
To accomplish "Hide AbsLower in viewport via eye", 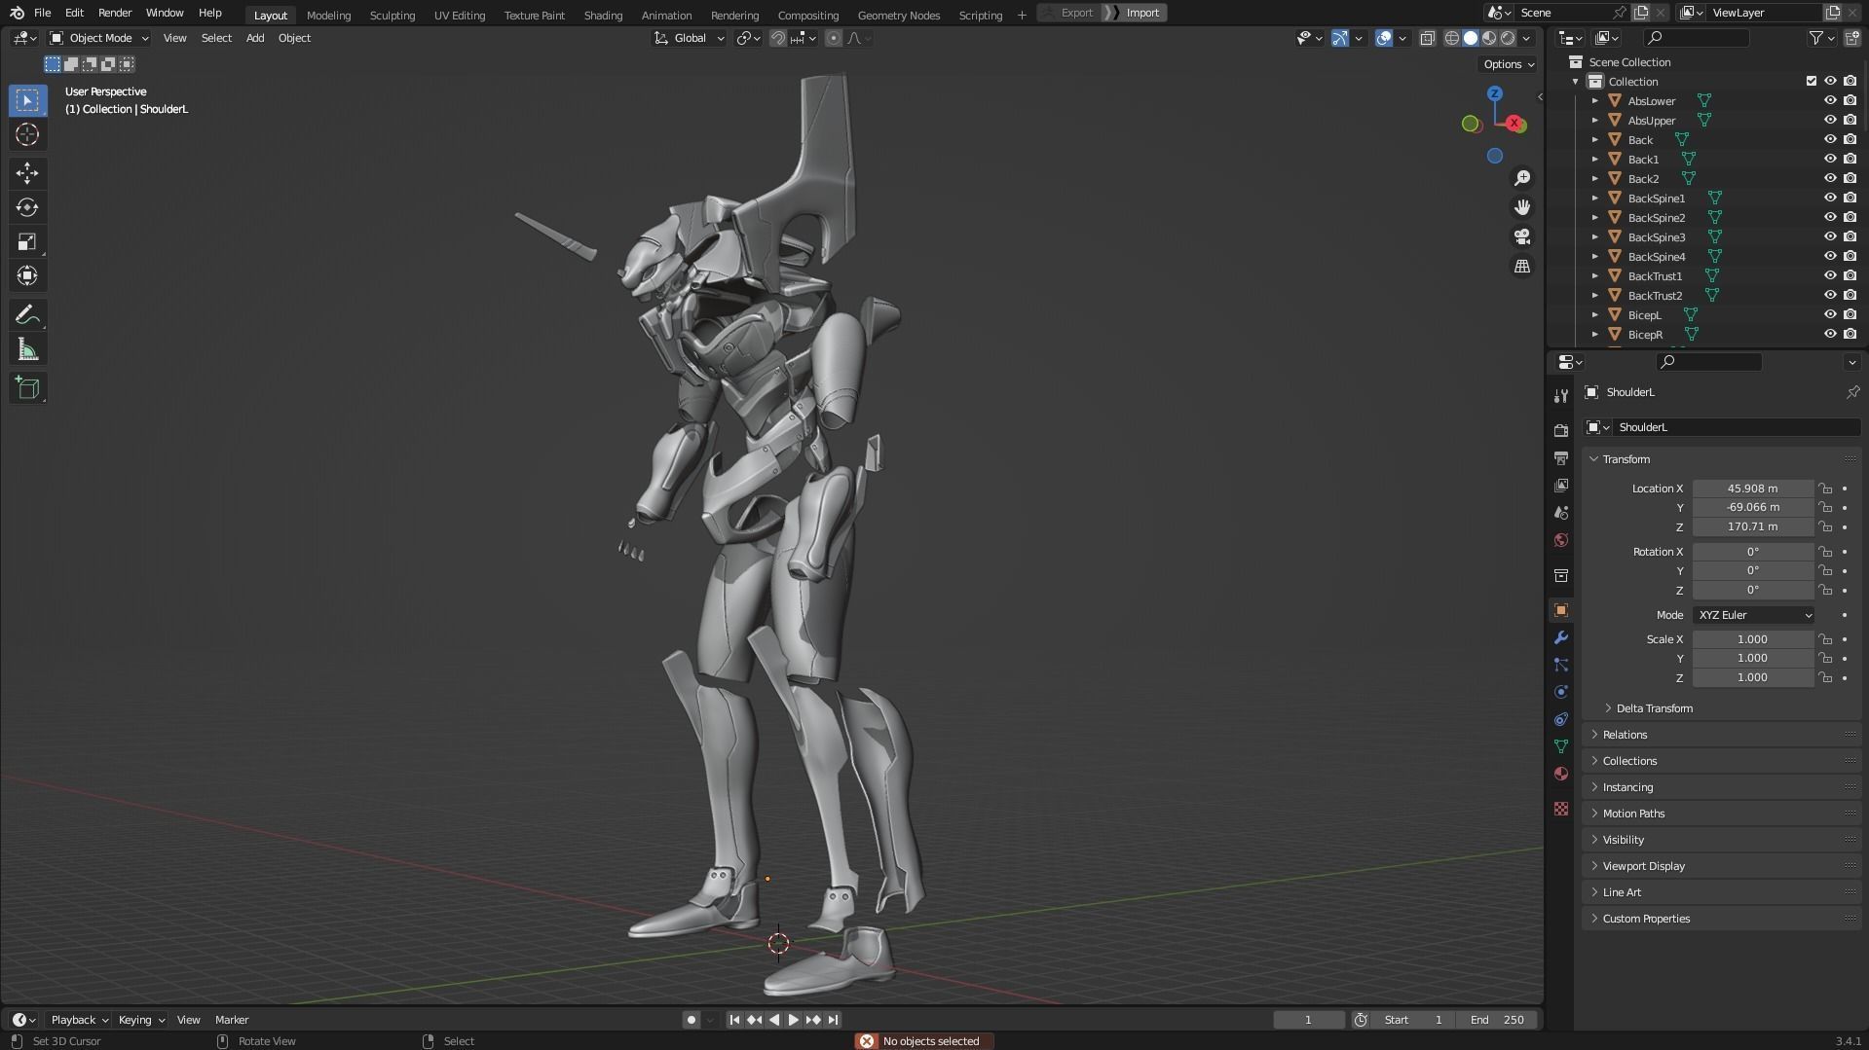I will (1830, 100).
